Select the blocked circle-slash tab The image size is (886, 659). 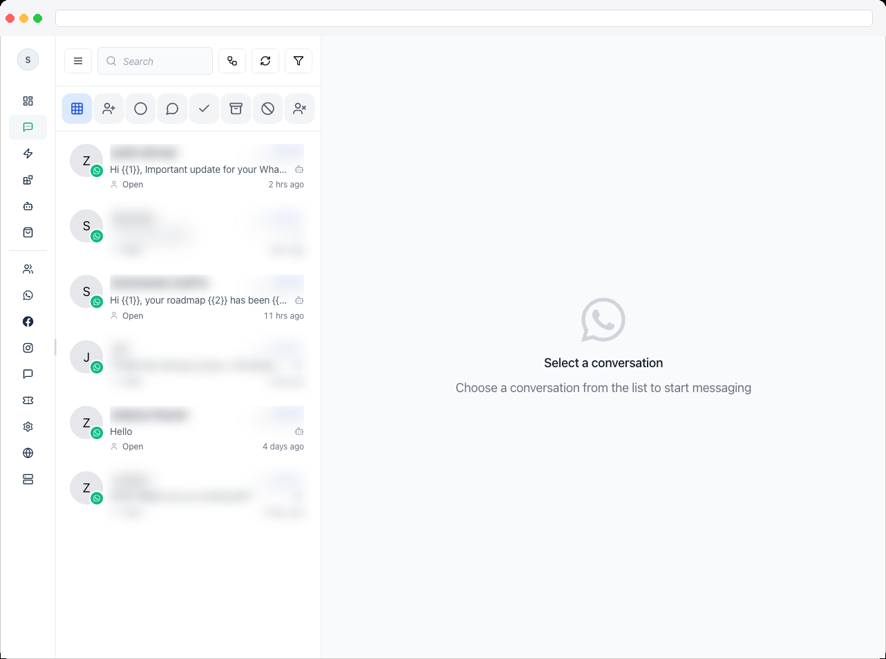click(267, 109)
